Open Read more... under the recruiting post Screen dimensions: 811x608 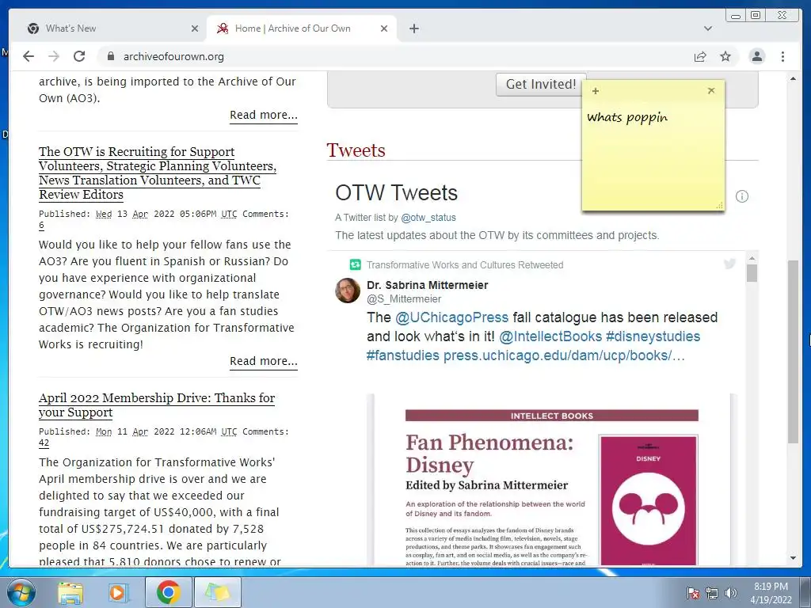263,361
